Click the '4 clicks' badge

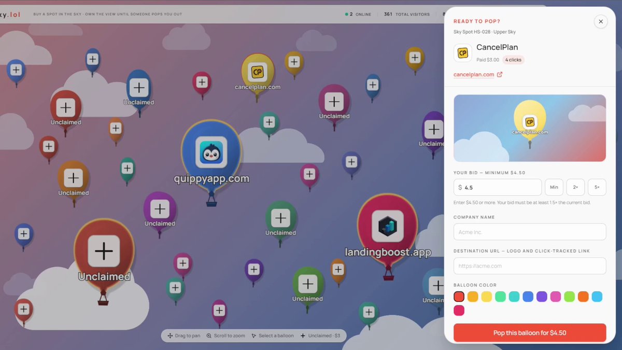coord(513,60)
